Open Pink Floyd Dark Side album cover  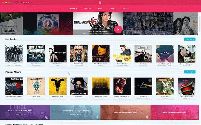point(143,86)
